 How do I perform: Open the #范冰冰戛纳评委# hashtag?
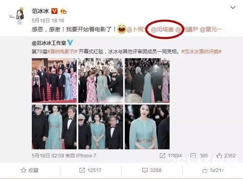click(x=201, y=52)
